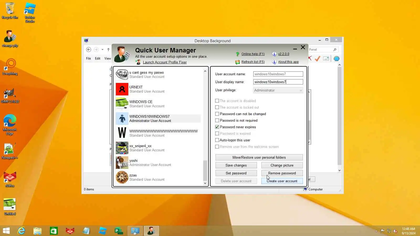This screenshot has height=236, width=420.
Task: Open Edit menu in Desktop Background window
Action: click(98, 58)
